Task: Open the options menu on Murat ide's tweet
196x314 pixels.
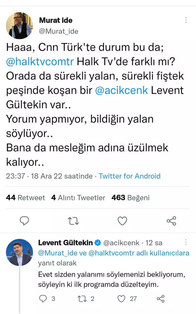Action: point(186,20)
